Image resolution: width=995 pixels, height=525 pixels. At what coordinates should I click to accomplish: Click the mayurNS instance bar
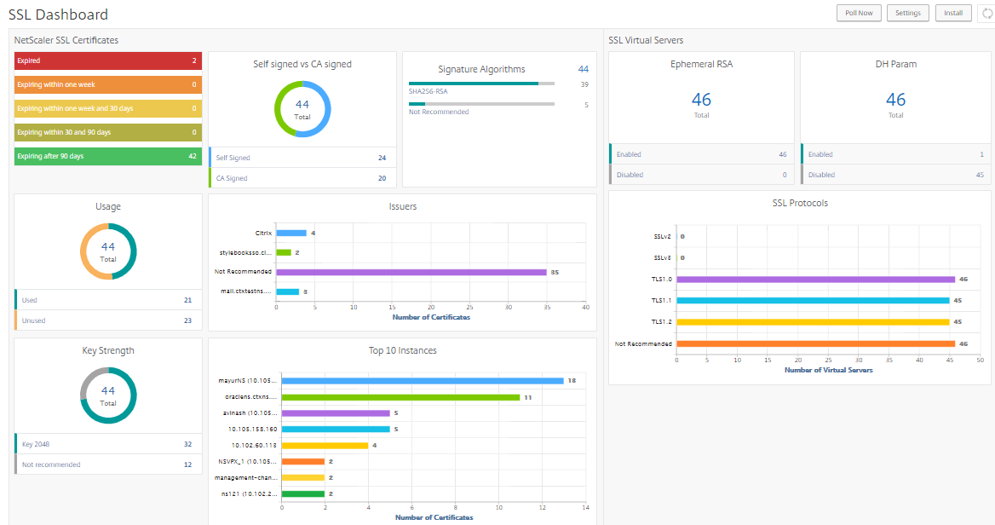point(423,381)
